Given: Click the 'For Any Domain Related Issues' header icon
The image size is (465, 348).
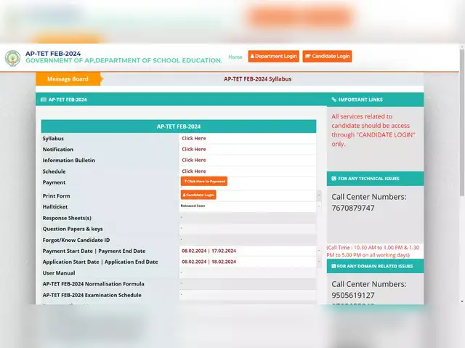Looking at the screenshot, I should pyautogui.click(x=334, y=266).
